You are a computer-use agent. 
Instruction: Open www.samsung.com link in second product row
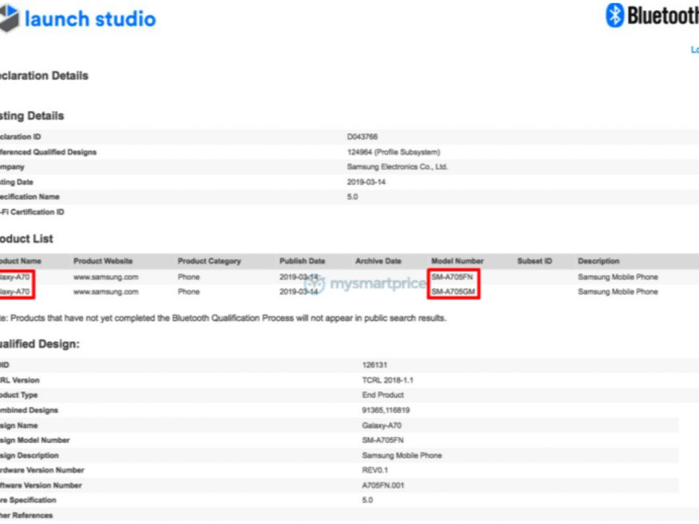[x=106, y=292]
